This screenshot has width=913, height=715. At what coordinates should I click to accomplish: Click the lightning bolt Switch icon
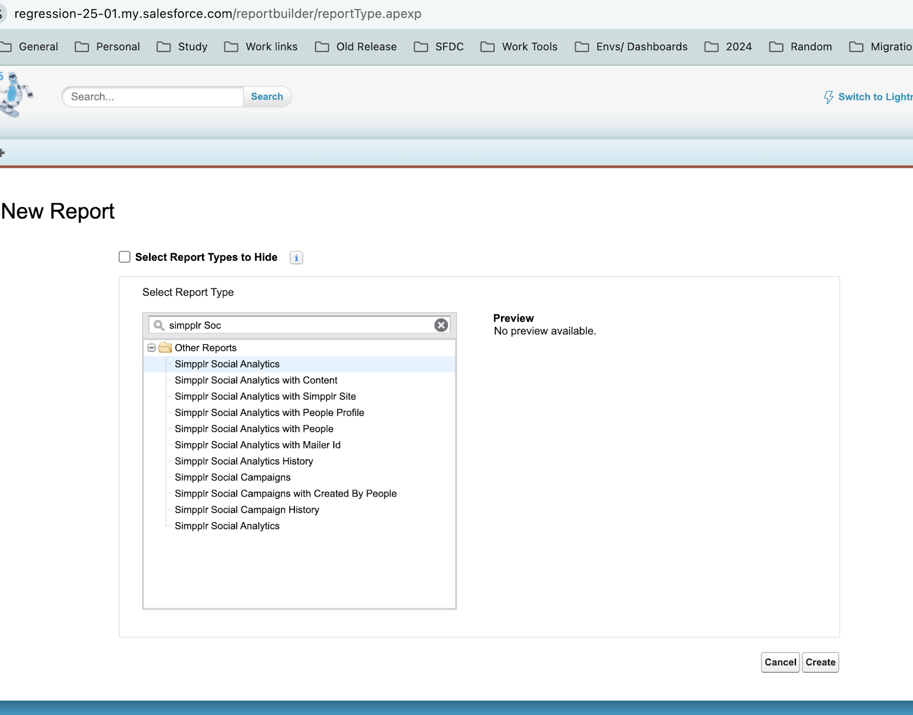(x=829, y=97)
